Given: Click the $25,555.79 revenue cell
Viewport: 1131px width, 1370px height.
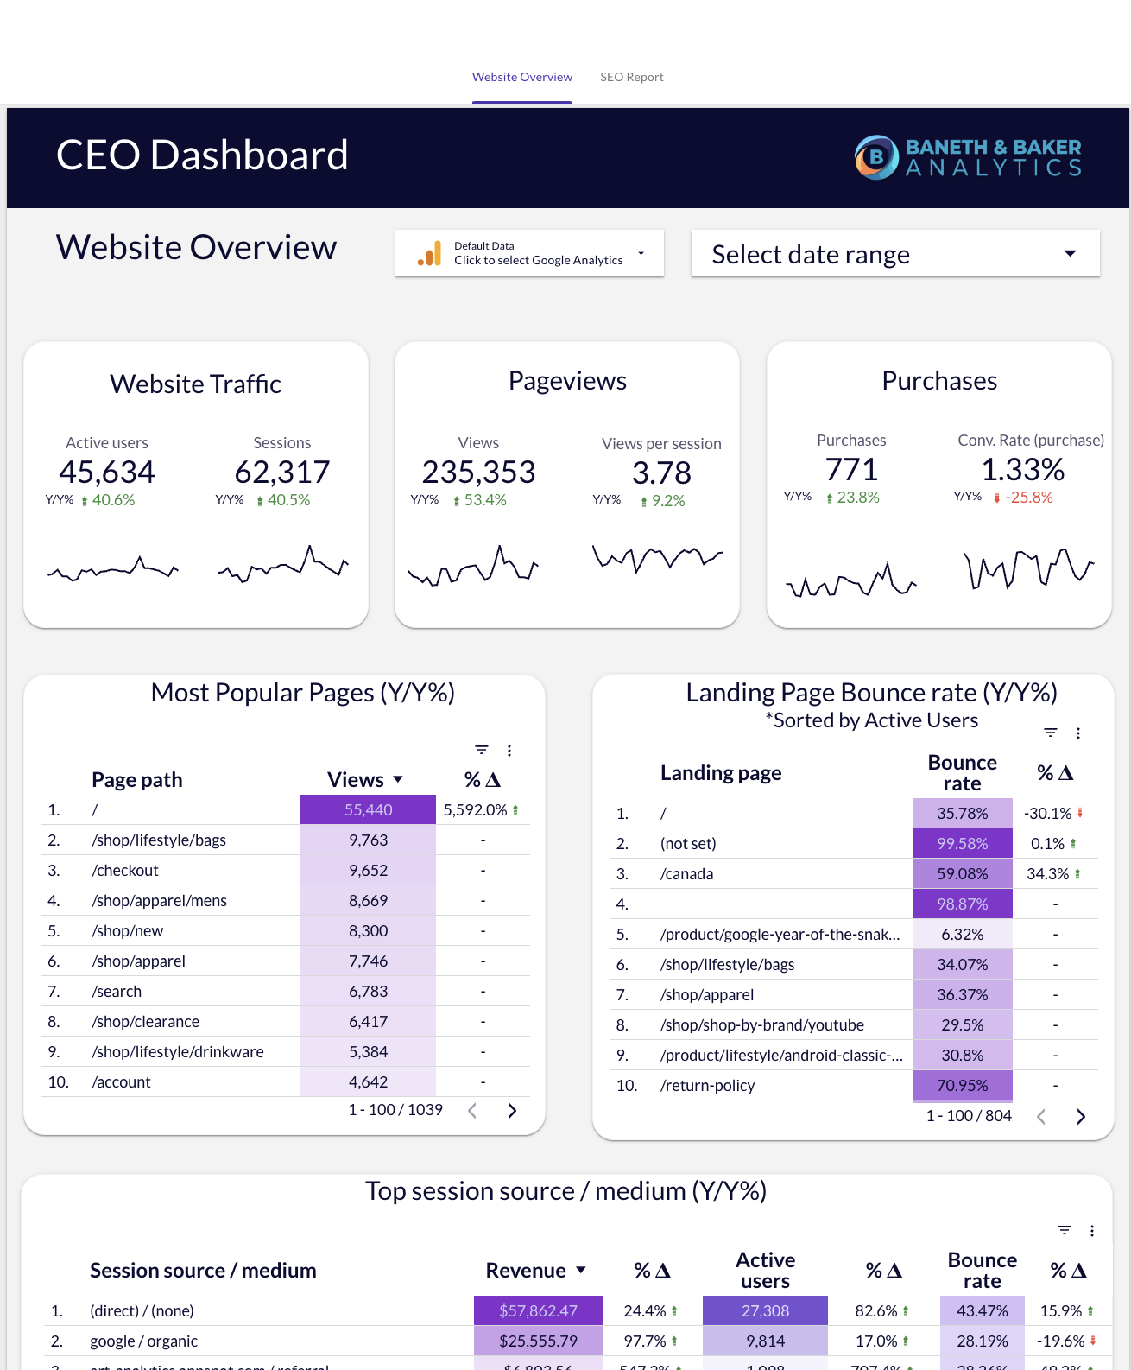Looking at the screenshot, I should coord(538,1341).
